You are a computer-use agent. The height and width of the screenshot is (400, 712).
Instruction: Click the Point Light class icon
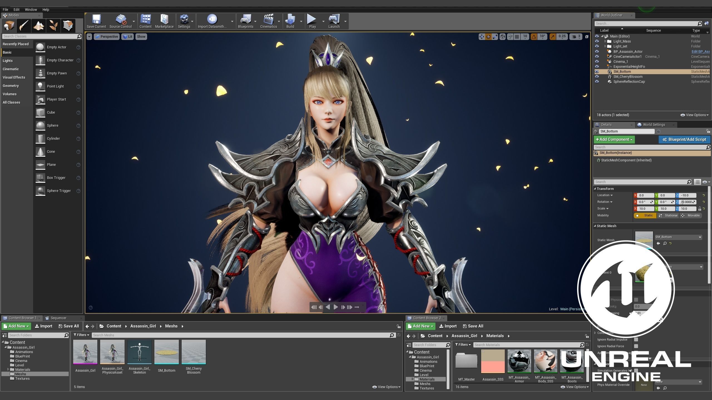point(40,86)
